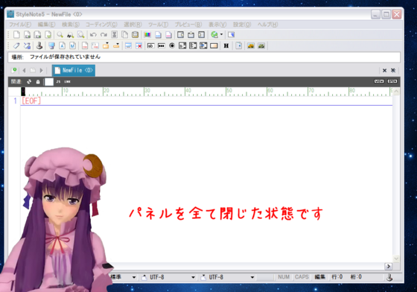Image resolution: width=417 pixels, height=292 pixels.
Task: Click the Find magnifier toolbar icon
Action: click(60, 34)
